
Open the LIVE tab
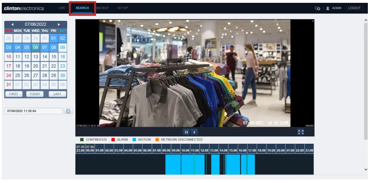(62, 8)
